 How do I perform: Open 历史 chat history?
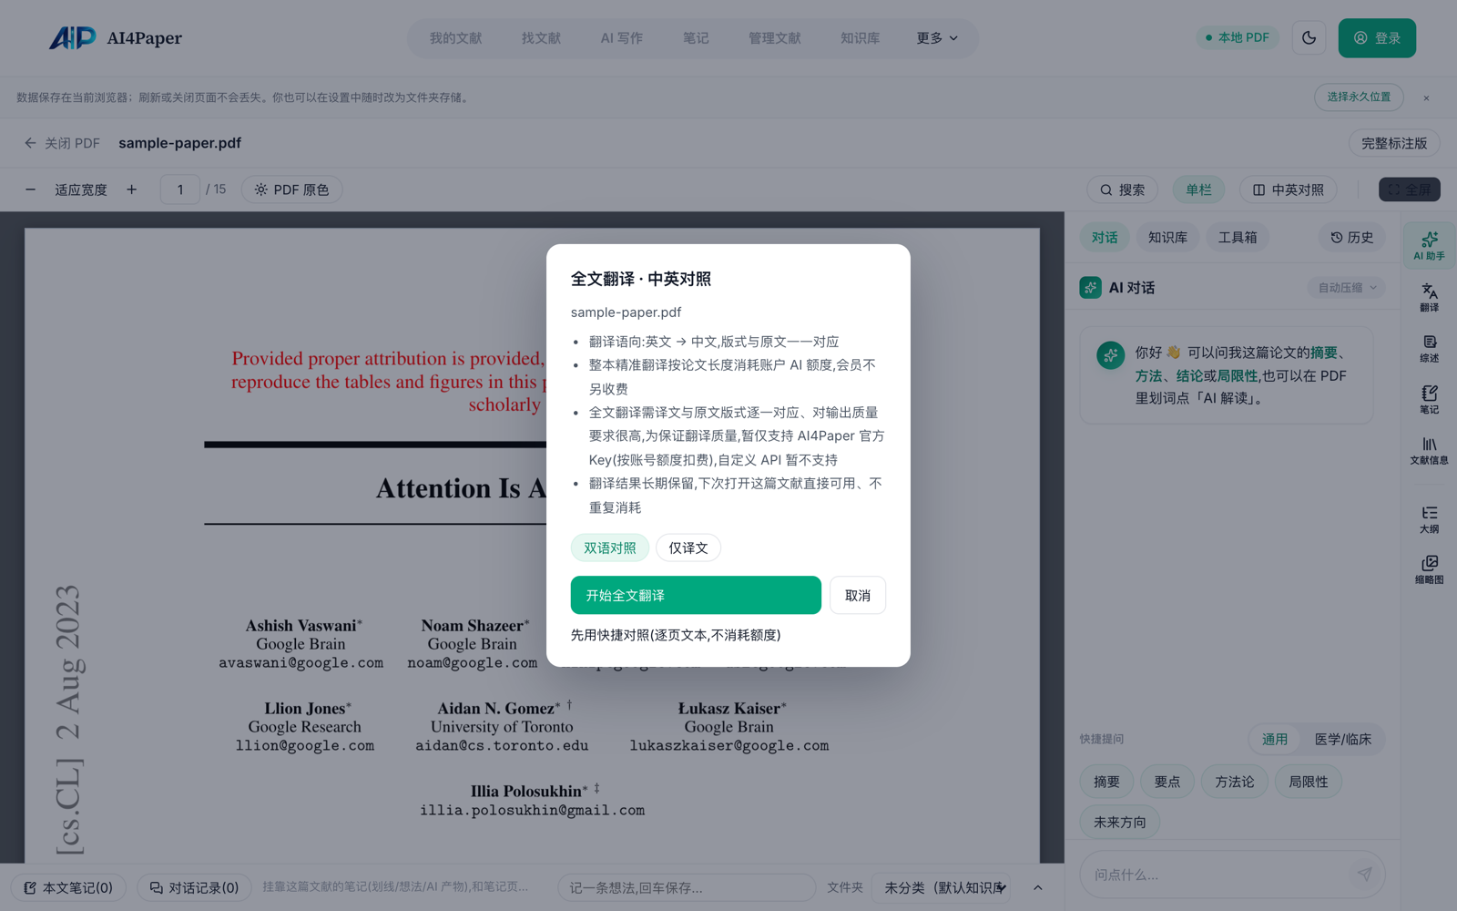click(x=1351, y=238)
